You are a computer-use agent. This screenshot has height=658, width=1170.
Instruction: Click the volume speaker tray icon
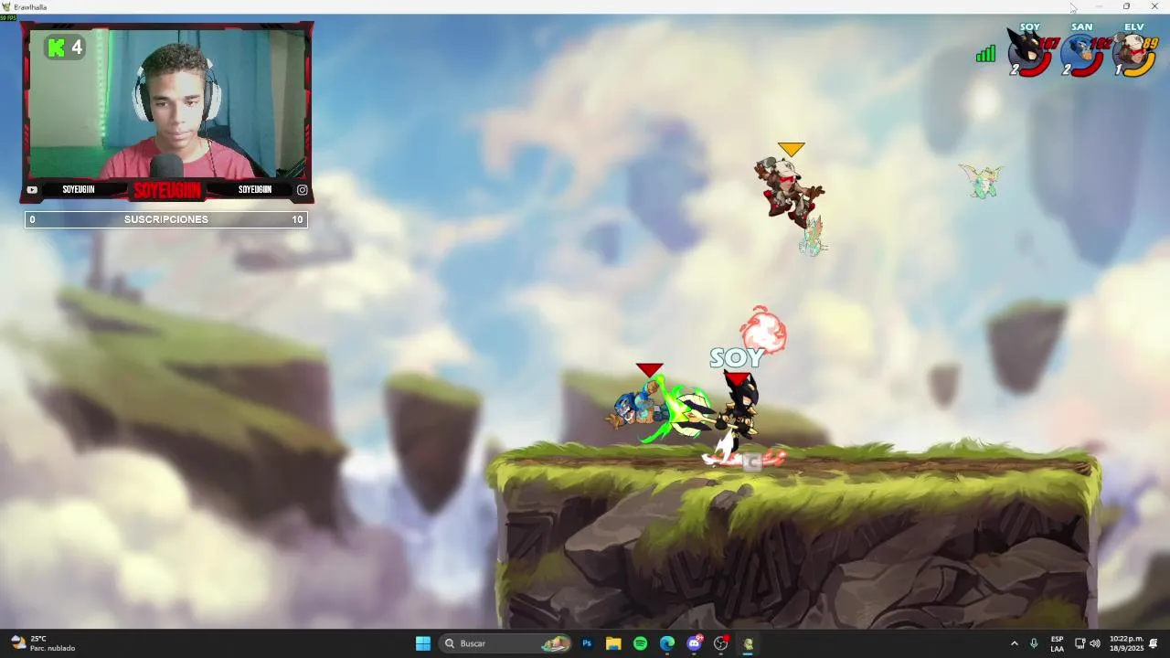point(1095,643)
